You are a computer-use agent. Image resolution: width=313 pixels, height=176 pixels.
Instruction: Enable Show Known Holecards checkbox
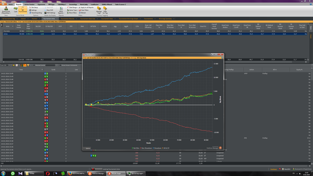[x=60, y=65]
